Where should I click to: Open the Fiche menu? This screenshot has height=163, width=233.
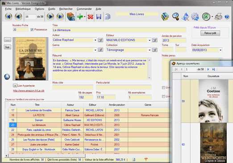click(8, 9)
